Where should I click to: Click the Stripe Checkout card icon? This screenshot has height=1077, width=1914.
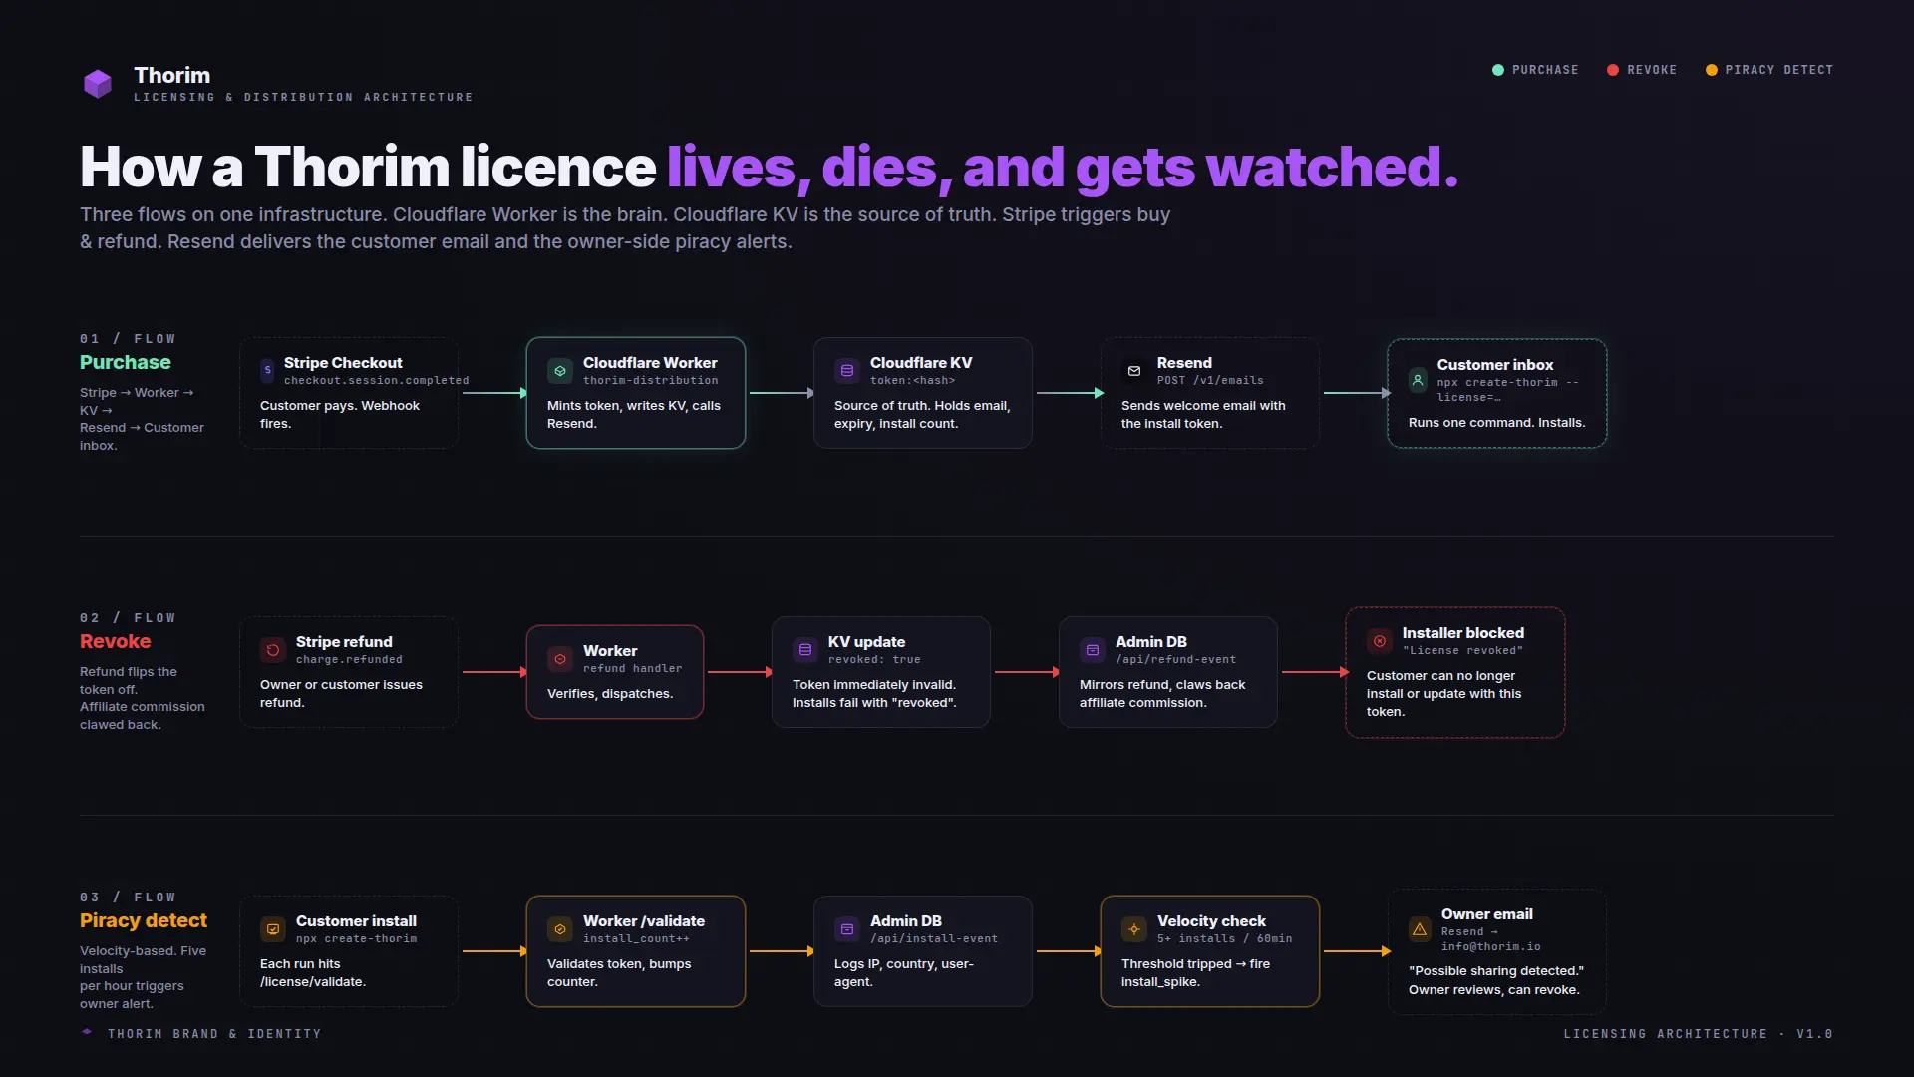[x=267, y=371]
